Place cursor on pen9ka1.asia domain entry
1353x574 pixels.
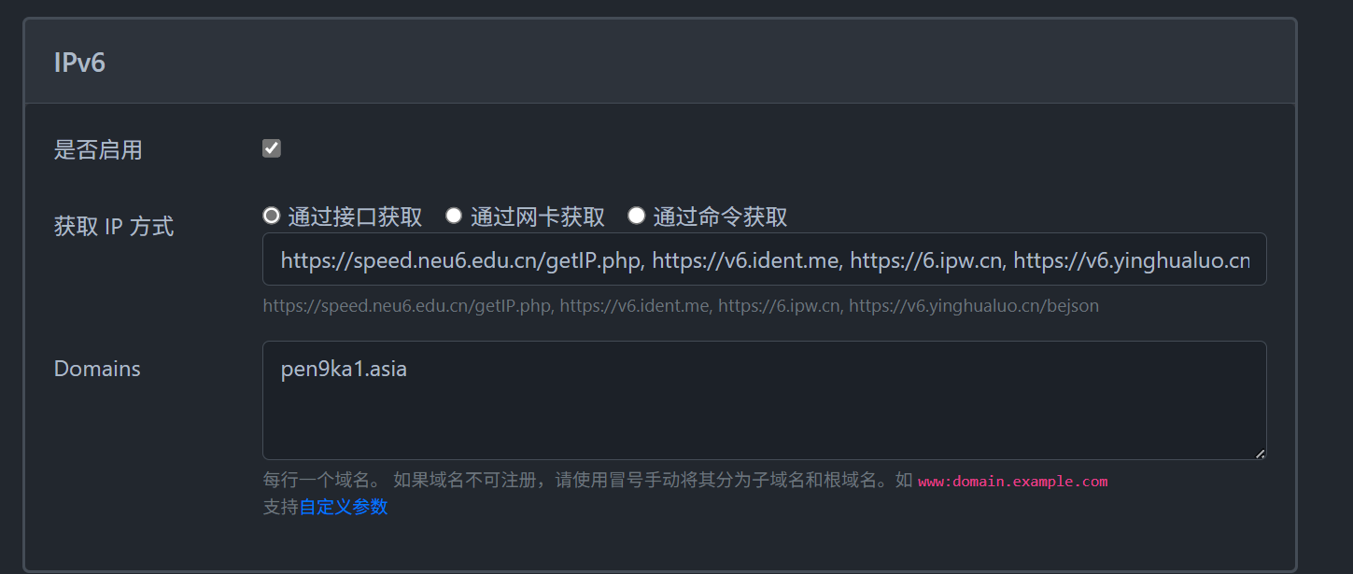coord(344,370)
